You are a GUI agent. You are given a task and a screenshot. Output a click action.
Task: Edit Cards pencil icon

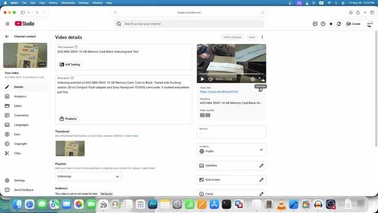(261, 194)
